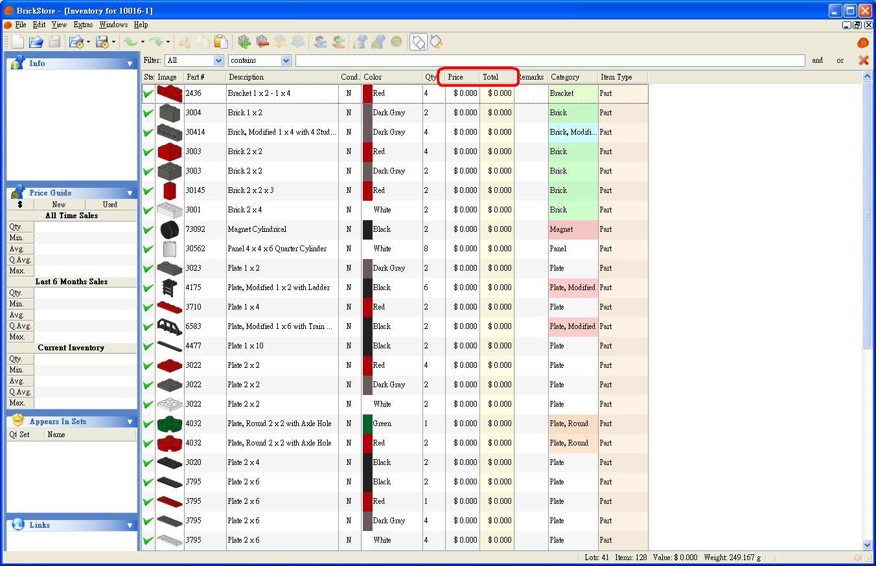
Task: Toggle the 'or' filter operator
Action: tap(840, 60)
